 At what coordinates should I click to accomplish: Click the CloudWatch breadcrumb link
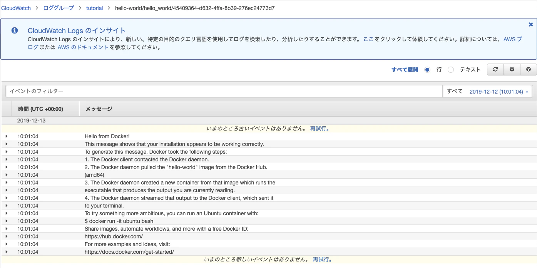coord(15,8)
